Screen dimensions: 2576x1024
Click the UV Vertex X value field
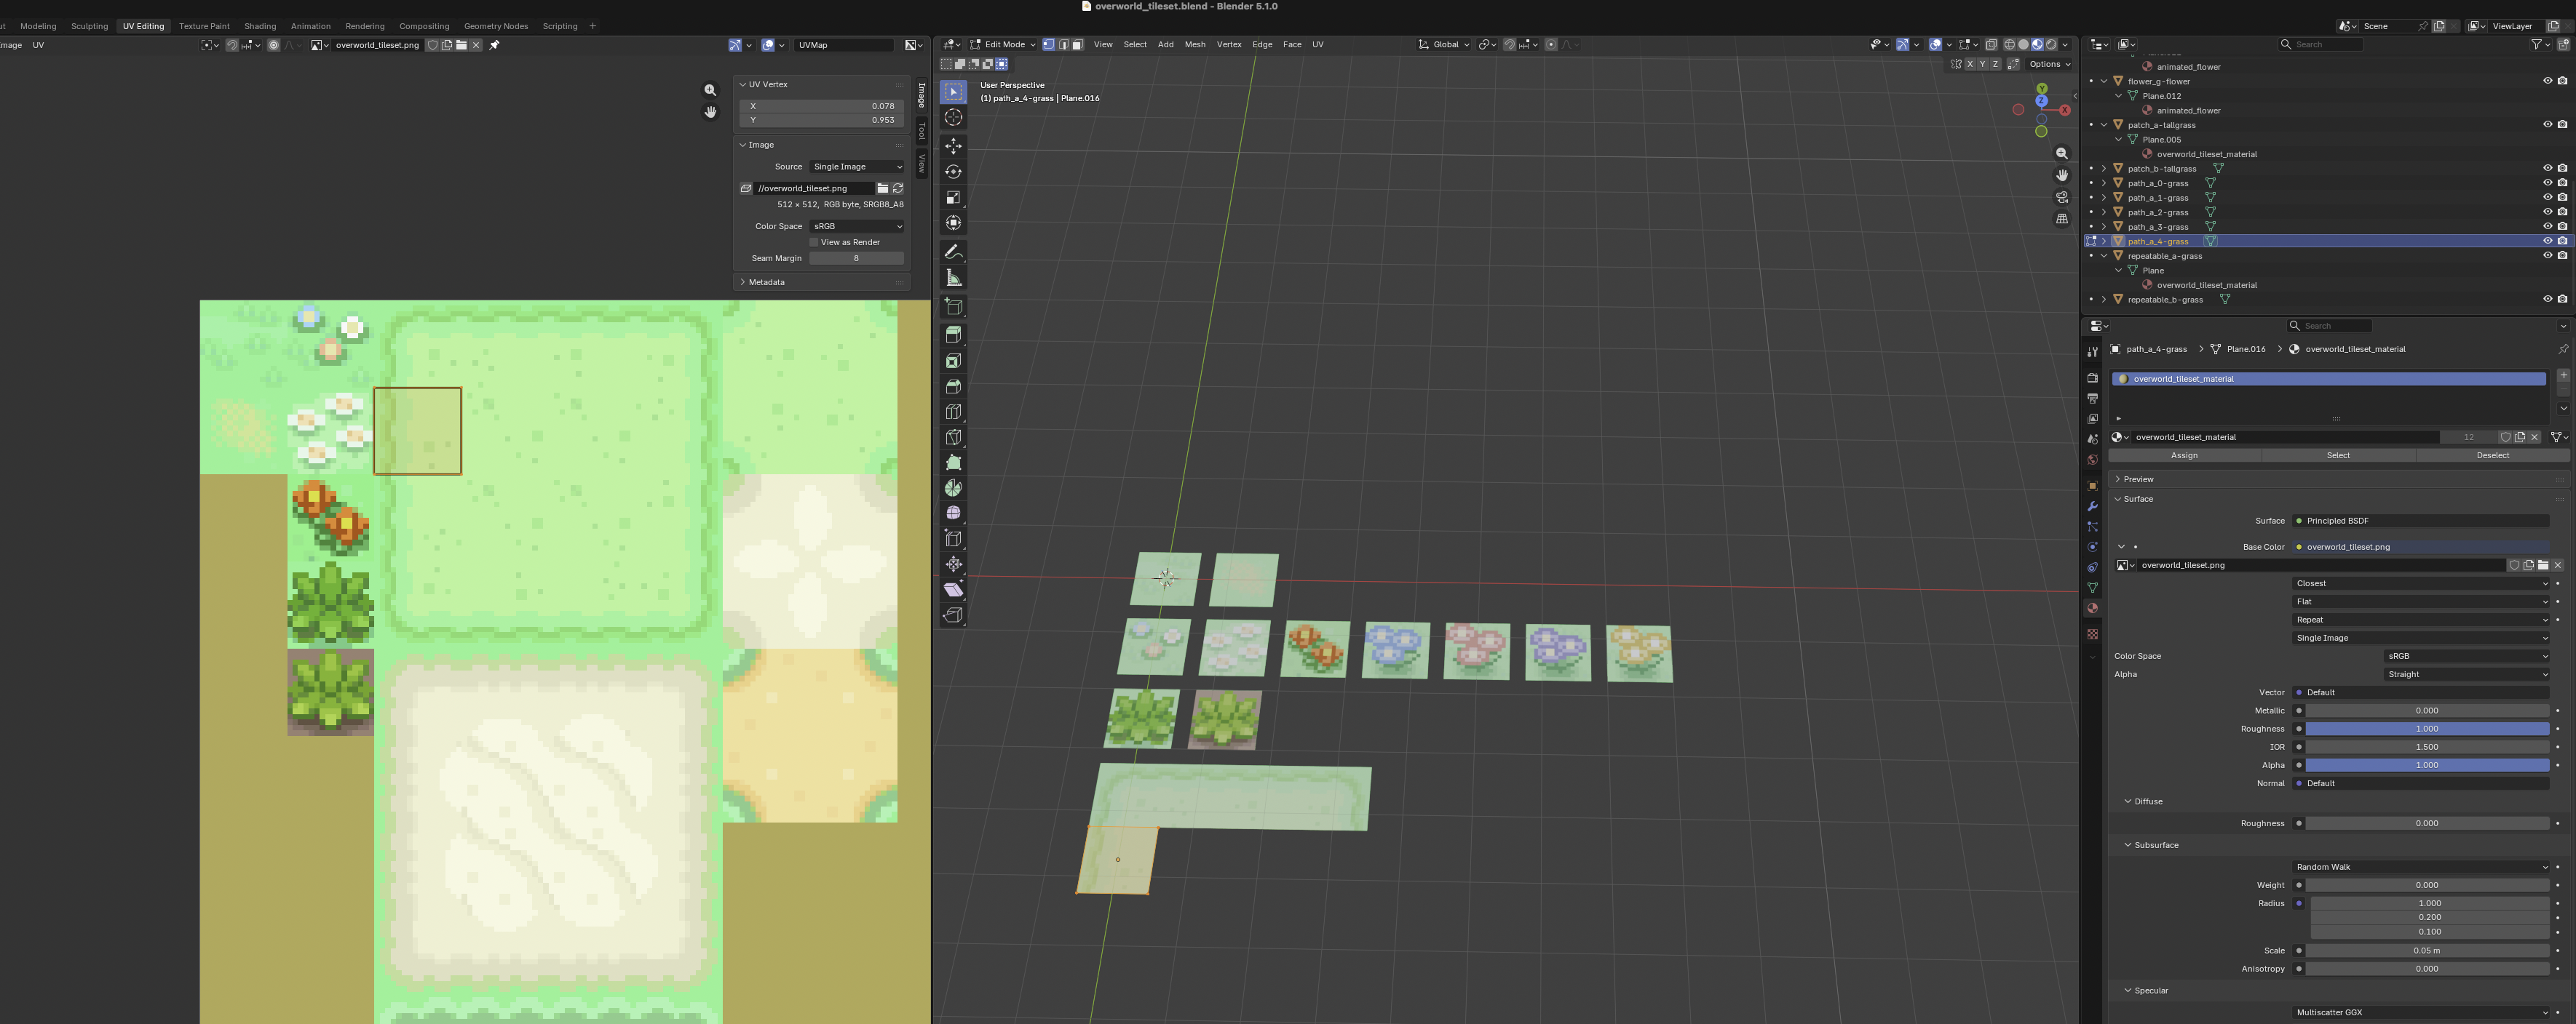click(x=821, y=106)
